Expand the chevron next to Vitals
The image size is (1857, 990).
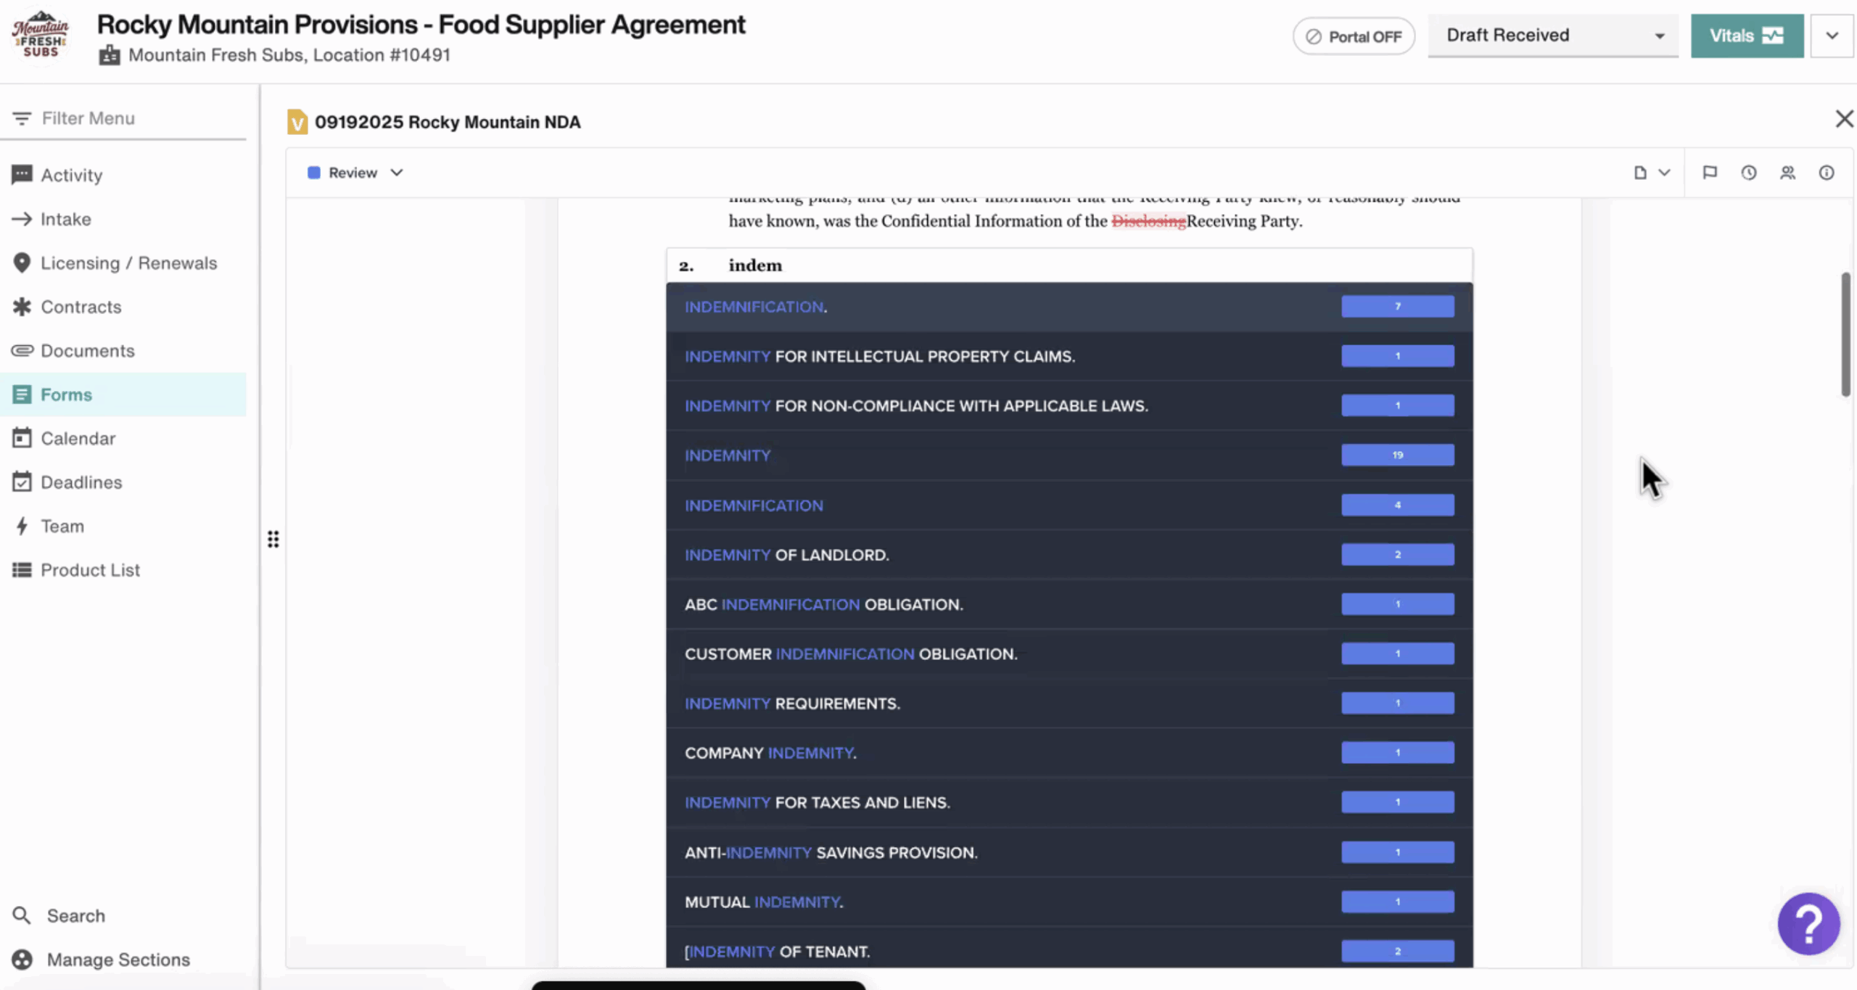(1832, 36)
